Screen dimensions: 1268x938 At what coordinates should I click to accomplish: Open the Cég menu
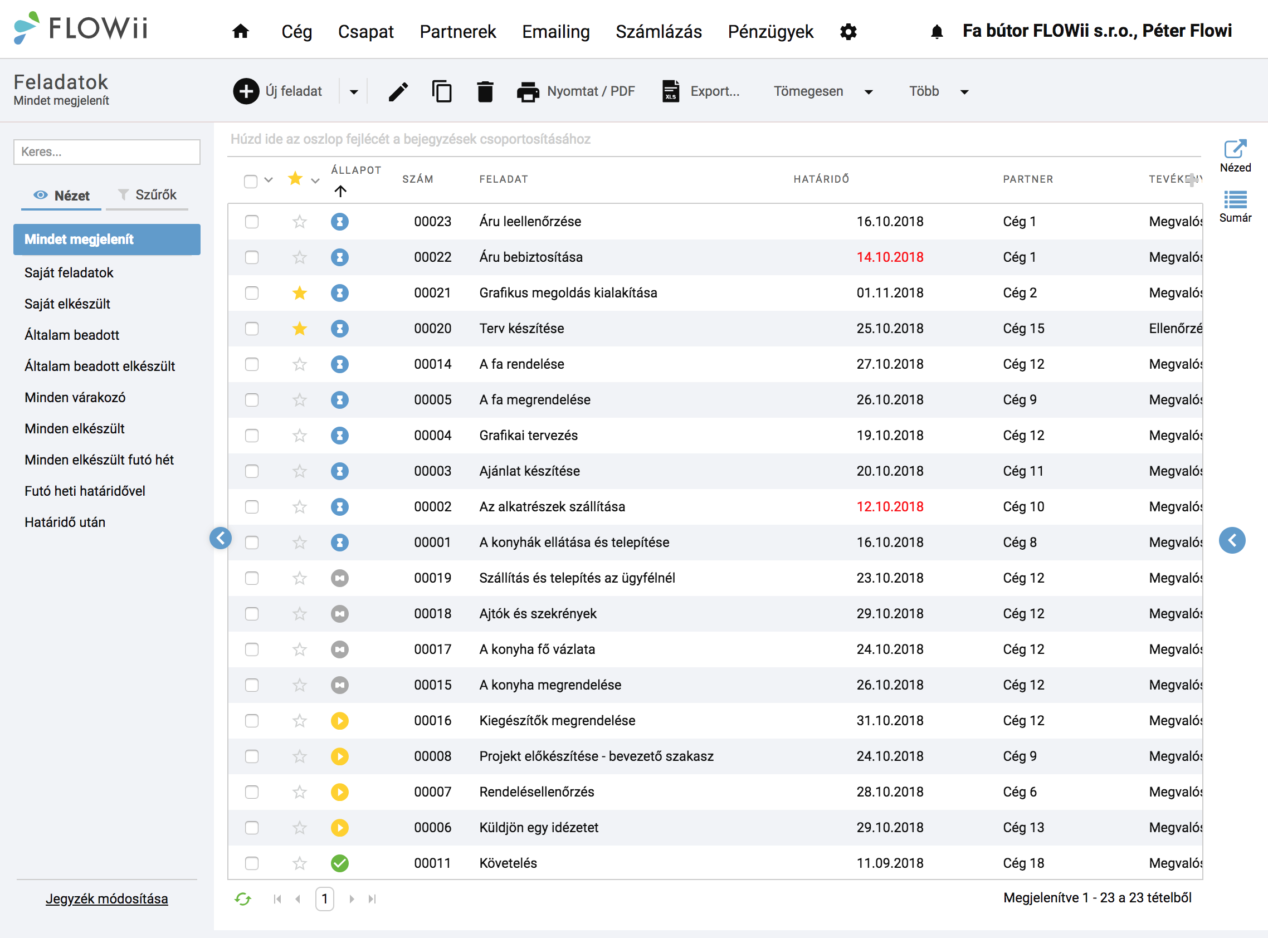pyautogui.click(x=296, y=31)
